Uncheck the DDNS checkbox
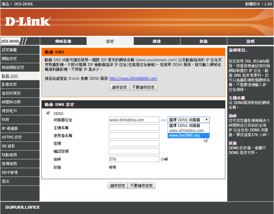This screenshot has width=274, height=214. pyautogui.click(x=48, y=113)
